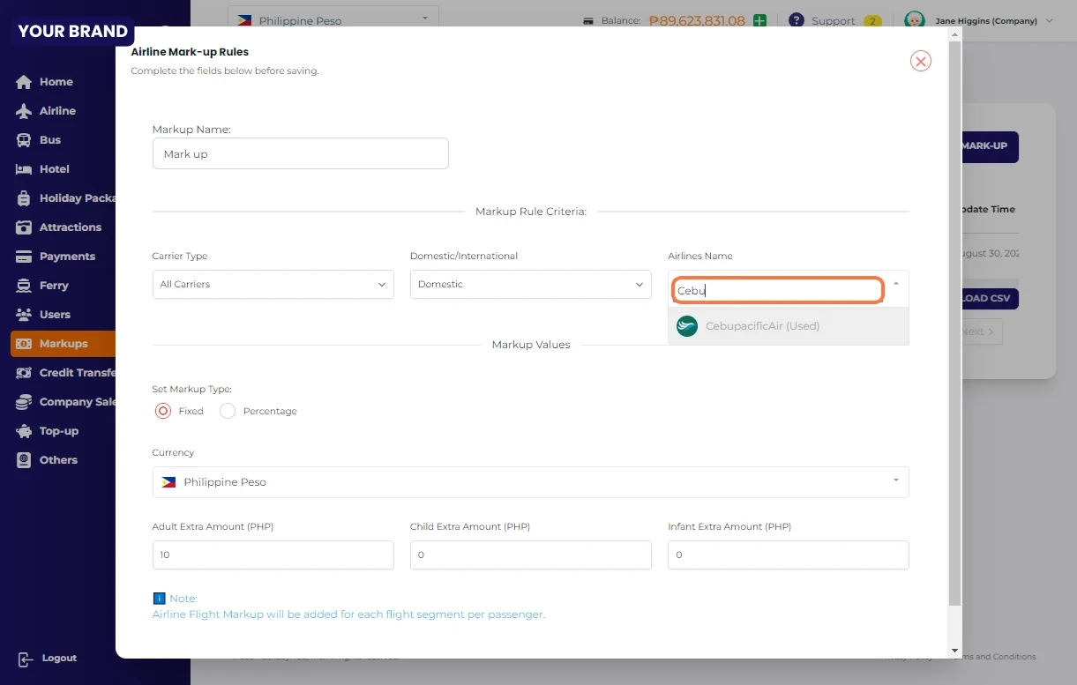Close the Airline Mark-up Rules dialog

[x=920, y=61]
